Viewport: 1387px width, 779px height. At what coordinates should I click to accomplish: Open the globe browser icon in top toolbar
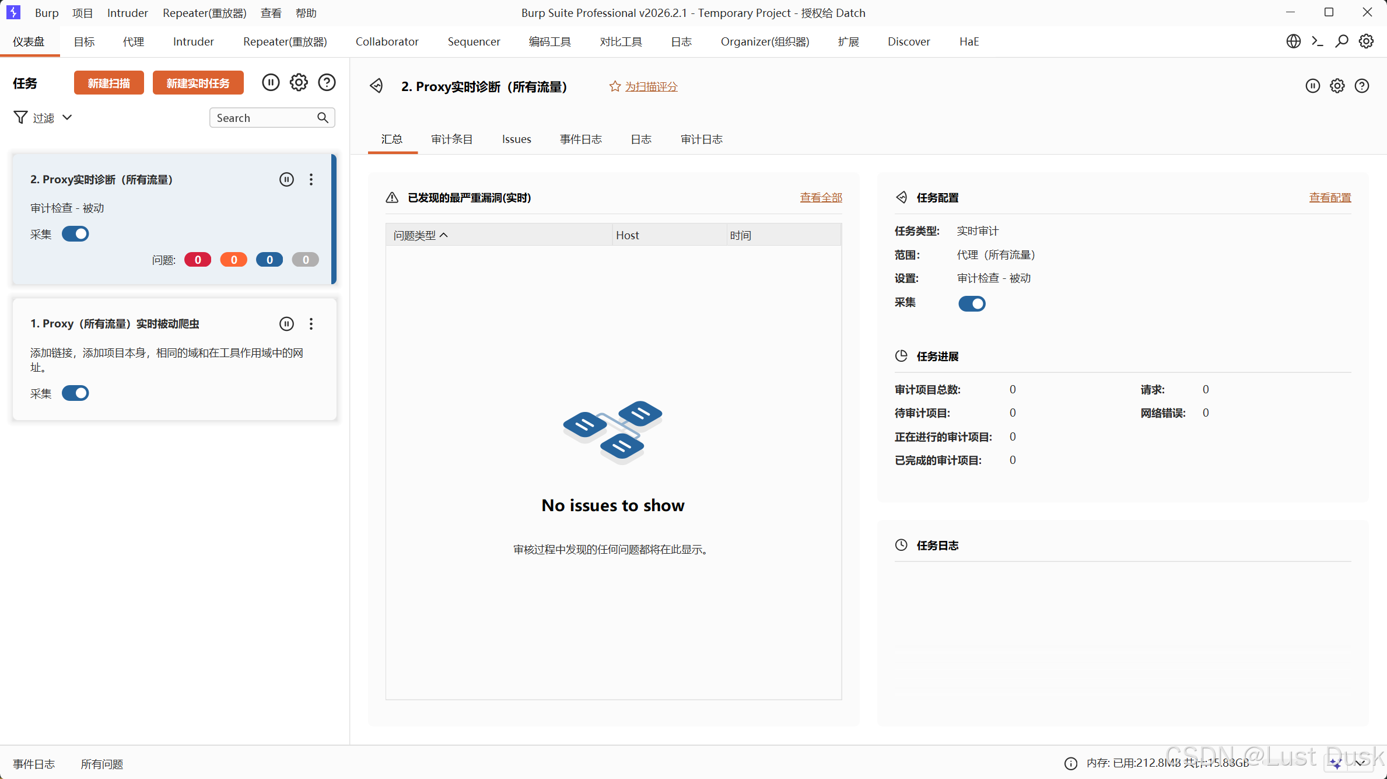pos(1293,41)
